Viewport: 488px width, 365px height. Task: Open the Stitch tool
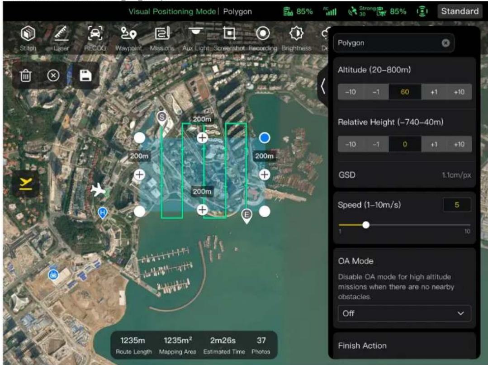click(28, 38)
